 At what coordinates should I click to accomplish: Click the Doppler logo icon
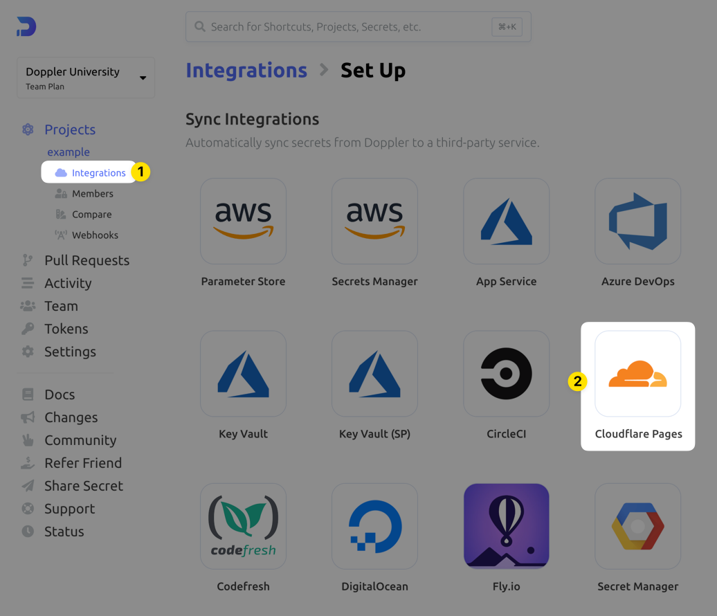pyautogui.click(x=26, y=26)
